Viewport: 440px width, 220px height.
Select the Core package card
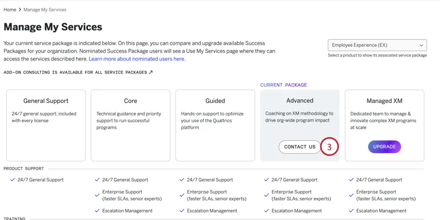[130, 125]
